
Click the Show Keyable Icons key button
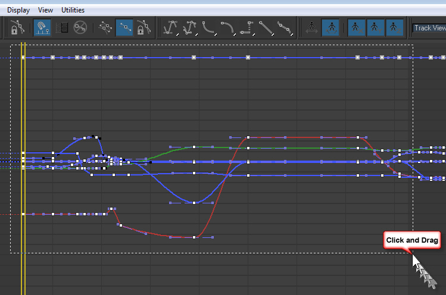click(80, 27)
